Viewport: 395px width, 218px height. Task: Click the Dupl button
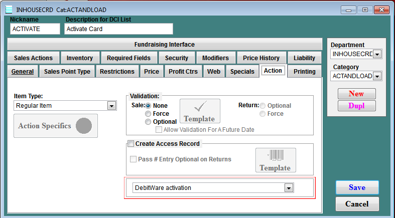click(357, 106)
